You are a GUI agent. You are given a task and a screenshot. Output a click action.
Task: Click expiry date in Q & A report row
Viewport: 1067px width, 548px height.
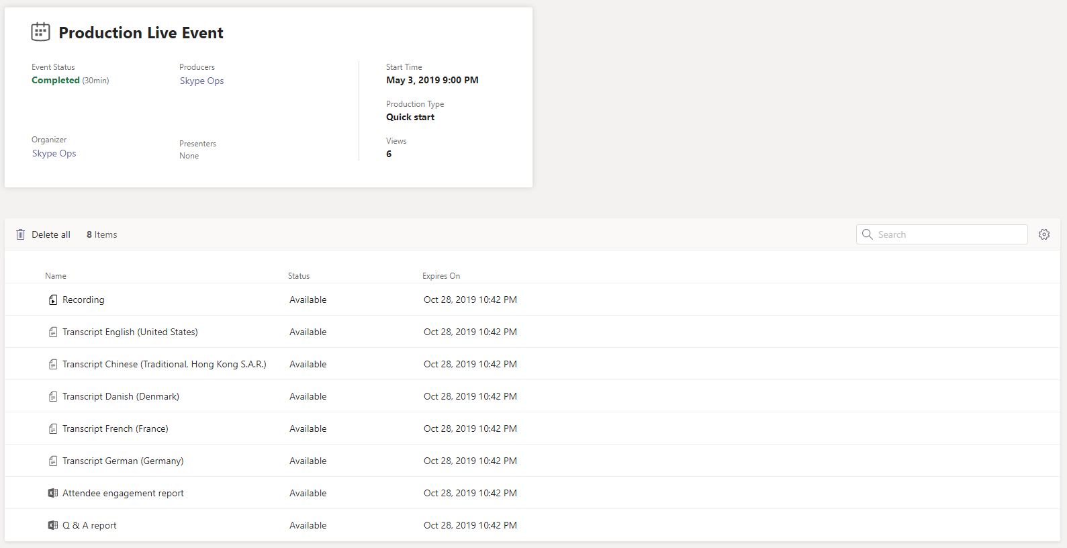(x=470, y=525)
